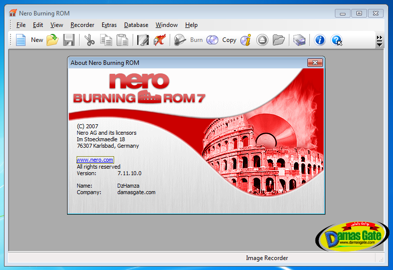Cut selection with the scissors icon
The width and height of the screenshot is (393, 270).
(90, 40)
